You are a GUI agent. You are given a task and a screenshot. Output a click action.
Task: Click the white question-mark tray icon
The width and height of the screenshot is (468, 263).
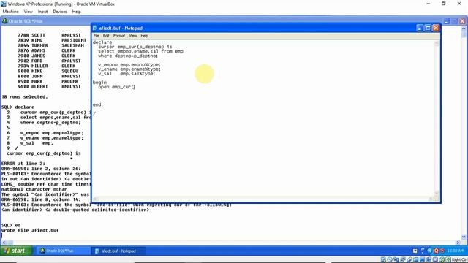415,251
